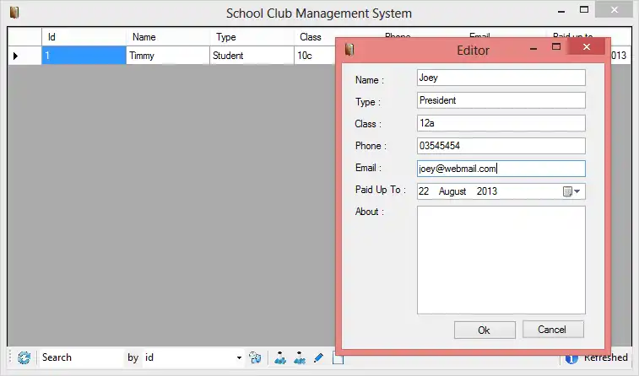Select the Timmy name cell
Viewport: 639px width, 376px height.
[168, 56]
